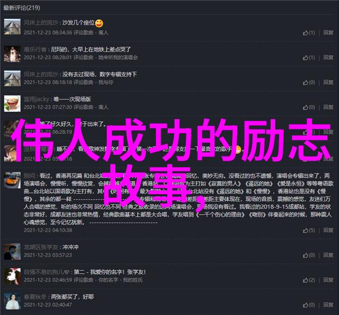Reply to the 冲冲冲 comment
The width and height of the screenshot is (339, 315).
(x=328, y=255)
